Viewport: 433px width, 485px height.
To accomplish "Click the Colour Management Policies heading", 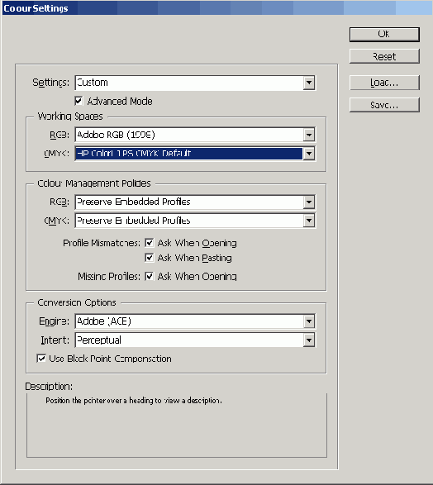I will [94, 183].
